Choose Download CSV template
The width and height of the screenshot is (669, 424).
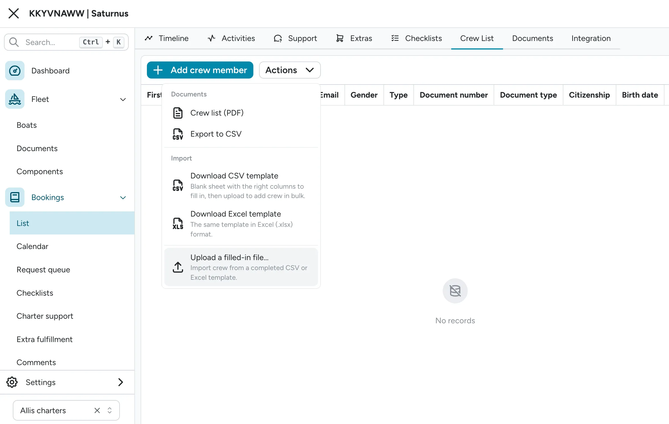pos(241,186)
